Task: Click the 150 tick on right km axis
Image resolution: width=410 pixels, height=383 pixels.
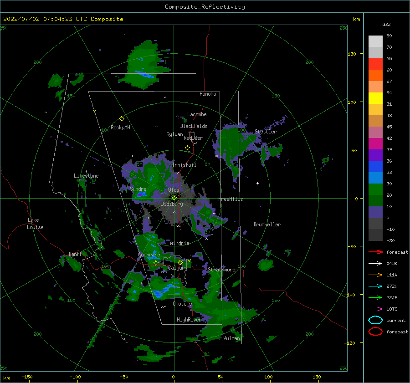Action: pos(352,54)
